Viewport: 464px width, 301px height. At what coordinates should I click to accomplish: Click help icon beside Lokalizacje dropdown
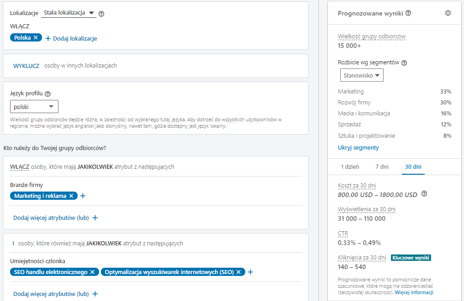(101, 14)
